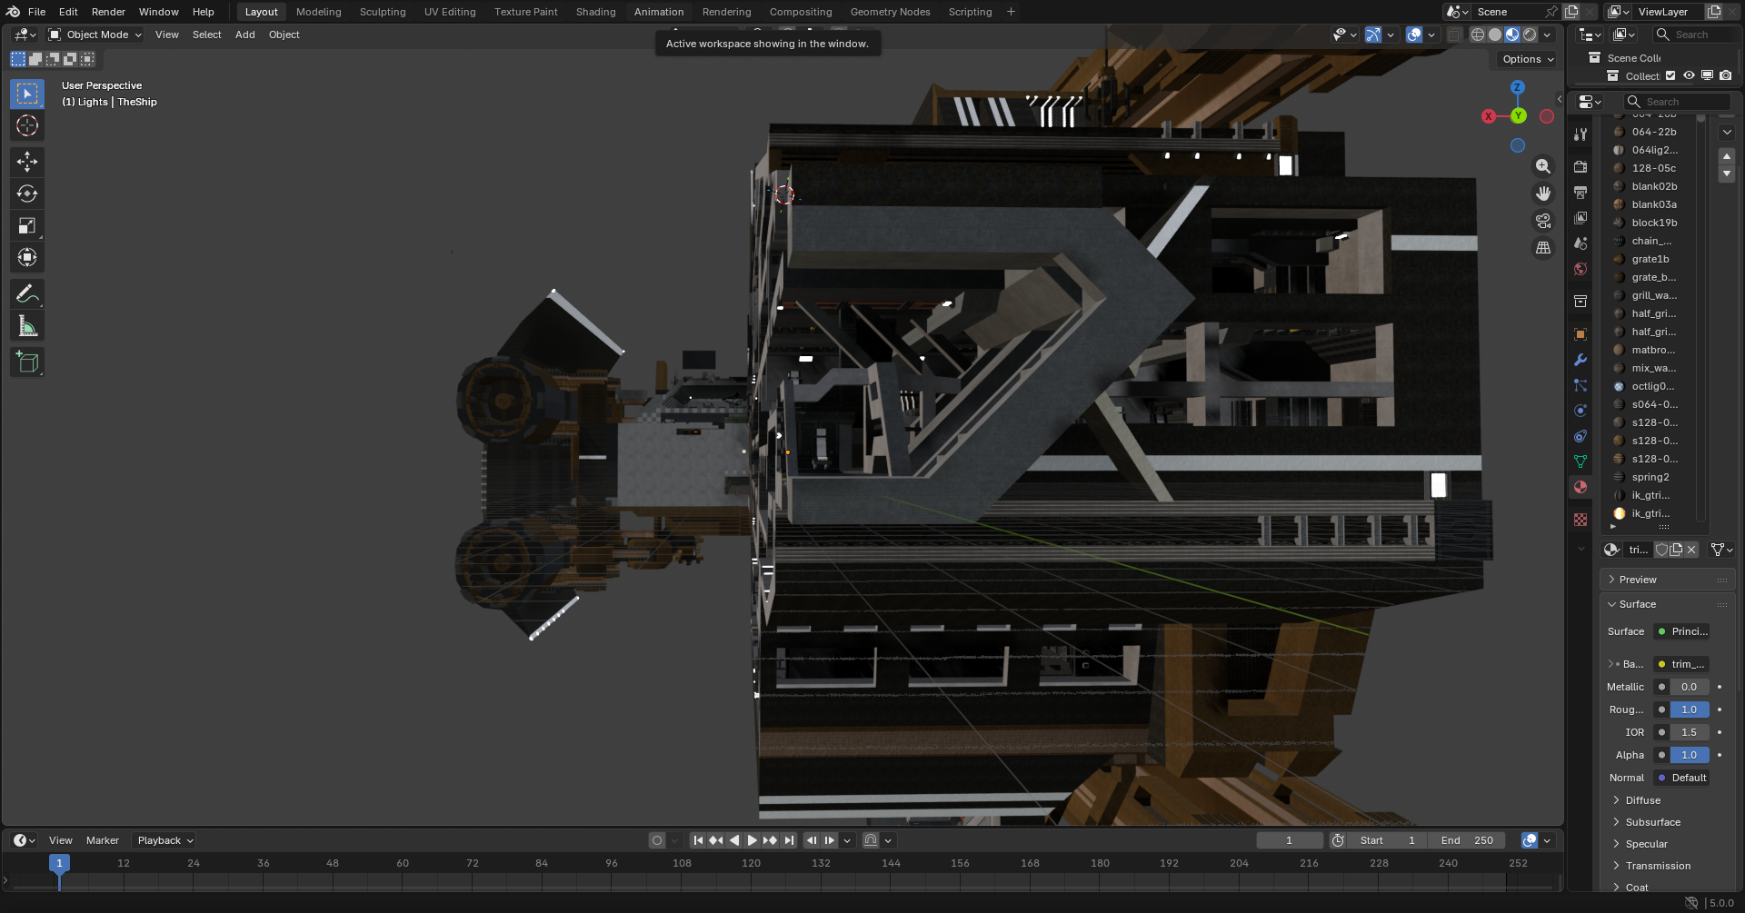Click the Add Cube tool
This screenshot has width=1745, height=913.
coord(27,362)
